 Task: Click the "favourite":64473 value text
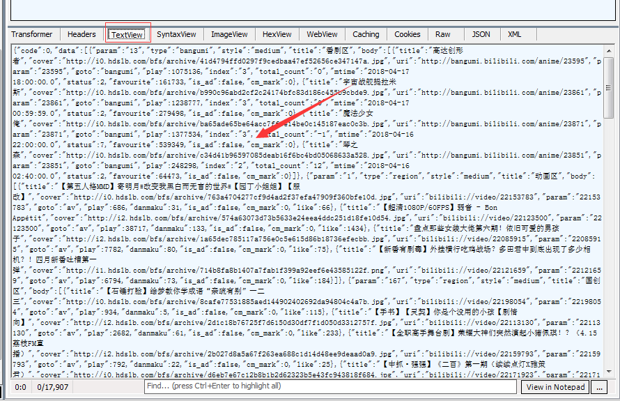point(143,176)
